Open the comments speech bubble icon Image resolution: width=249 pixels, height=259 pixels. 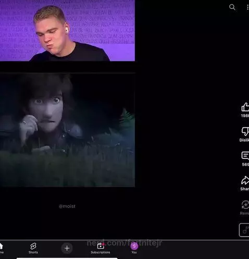(x=245, y=156)
